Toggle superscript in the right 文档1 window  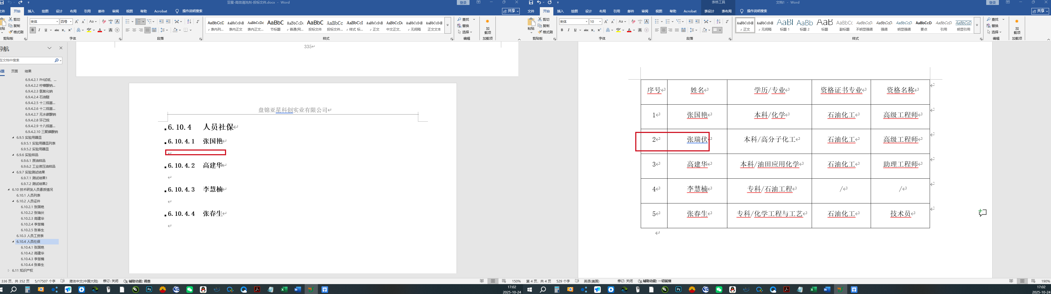pyautogui.click(x=599, y=30)
